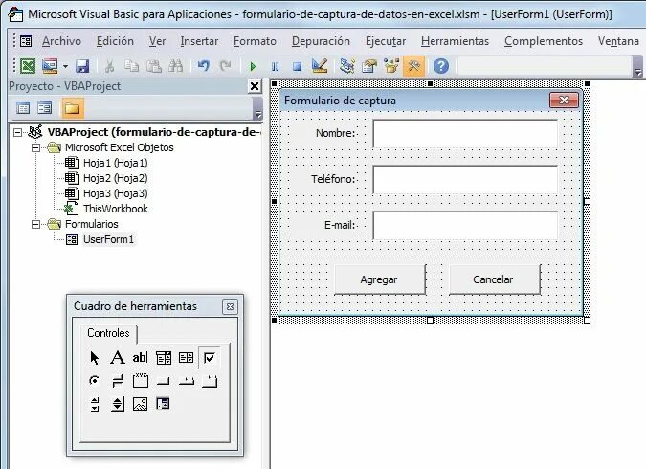Image resolution: width=646 pixels, height=469 pixels.
Task: Click the Pause/Break toolbar icon
Action: (x=276, y=66)
